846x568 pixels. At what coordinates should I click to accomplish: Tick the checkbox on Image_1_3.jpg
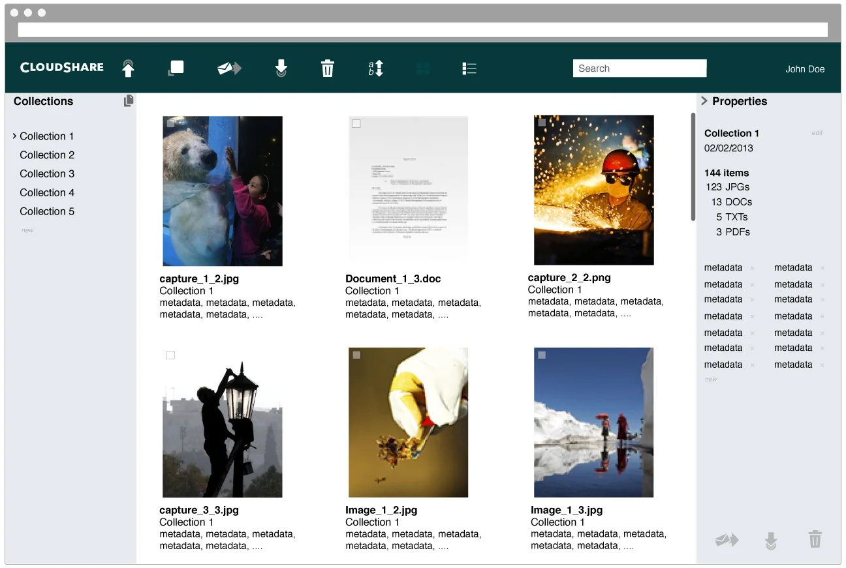click(x=542, y=355)
